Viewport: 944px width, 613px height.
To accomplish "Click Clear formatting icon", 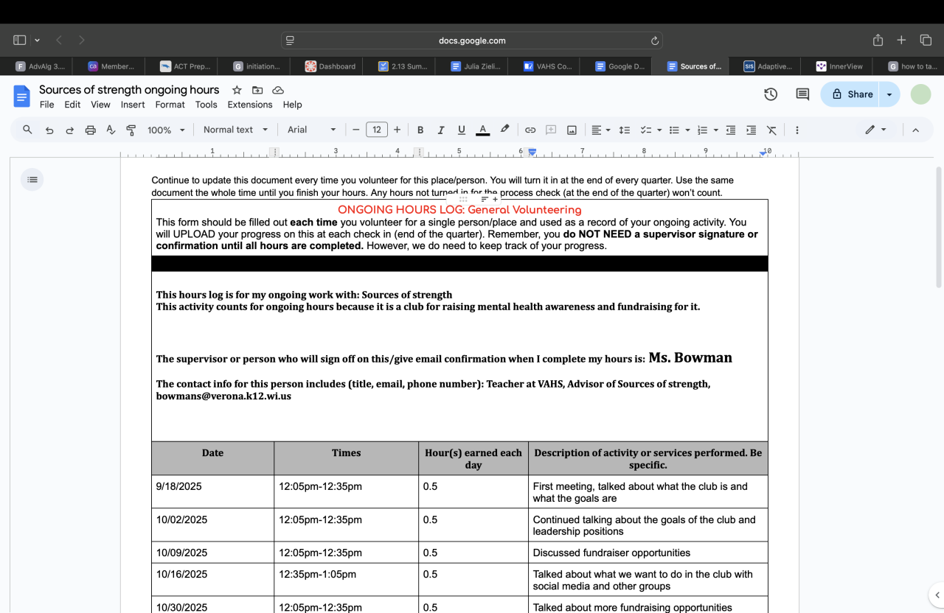I will [x=771, y=130].
